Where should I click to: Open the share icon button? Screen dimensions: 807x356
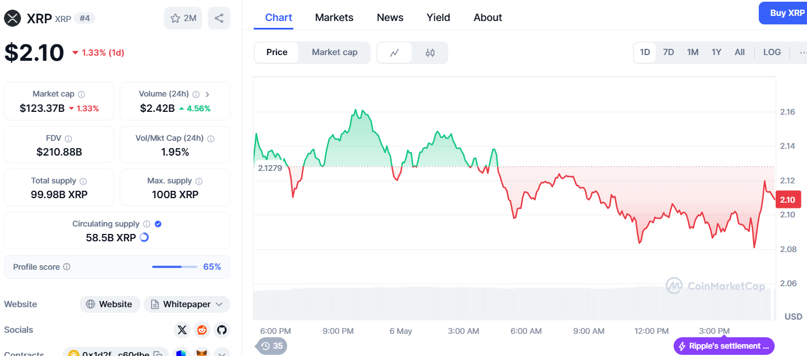219,18
